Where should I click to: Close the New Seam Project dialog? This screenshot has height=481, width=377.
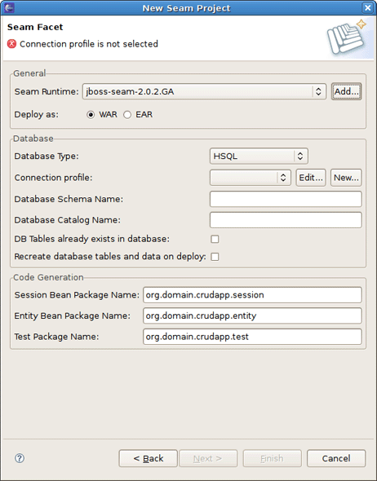coord(367,7)
